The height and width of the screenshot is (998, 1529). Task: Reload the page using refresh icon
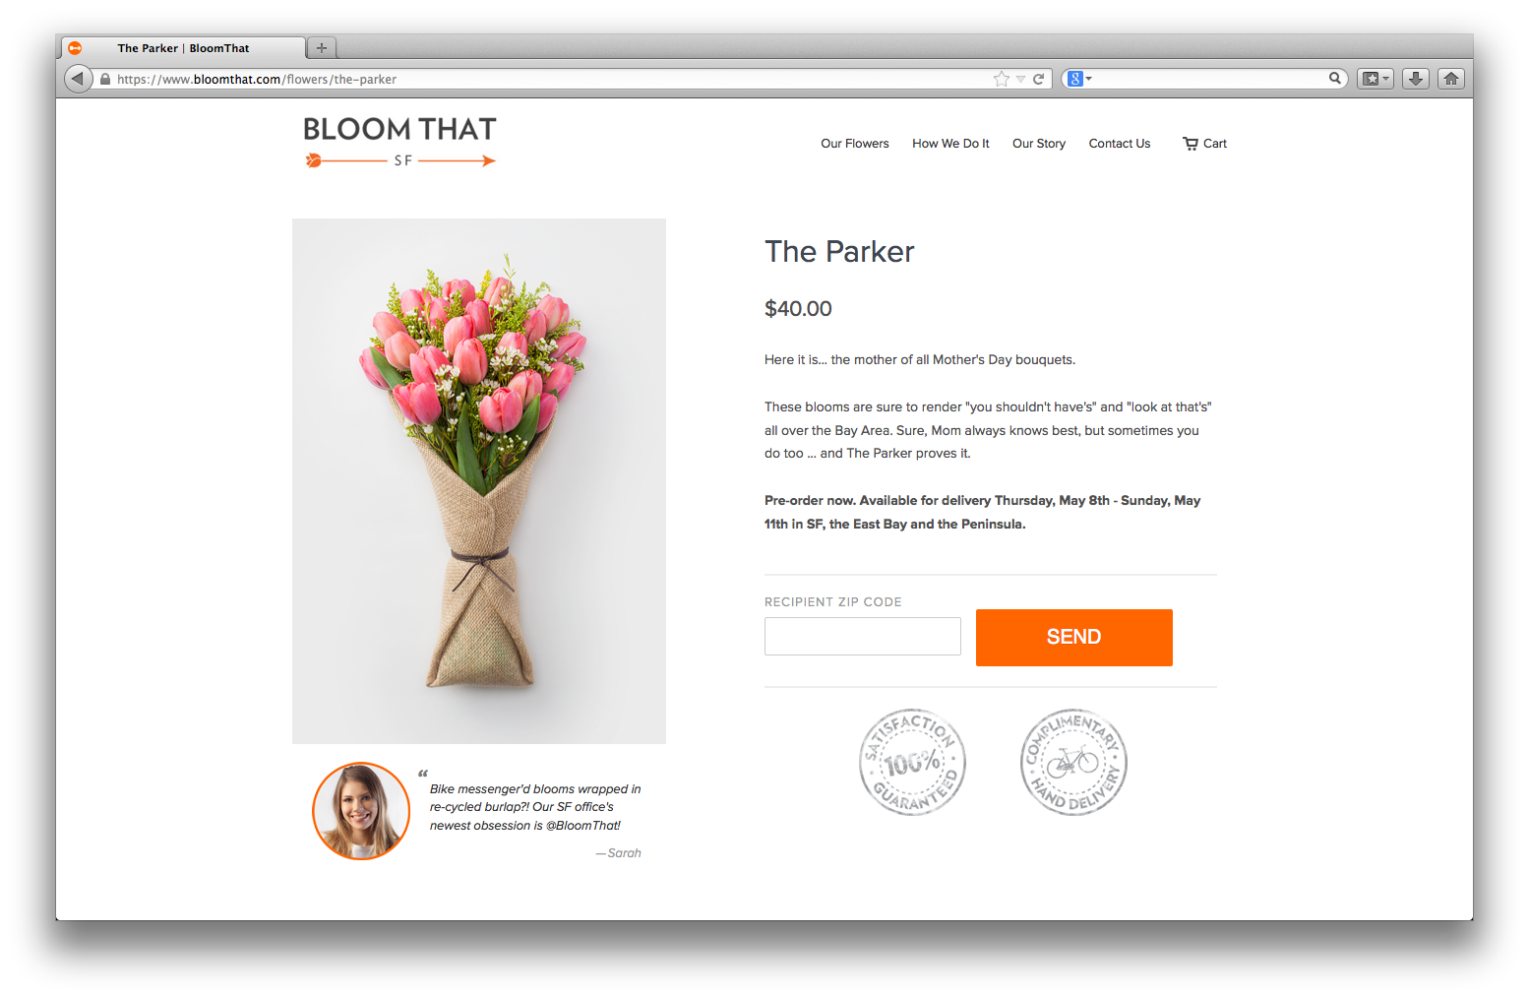1038,79
